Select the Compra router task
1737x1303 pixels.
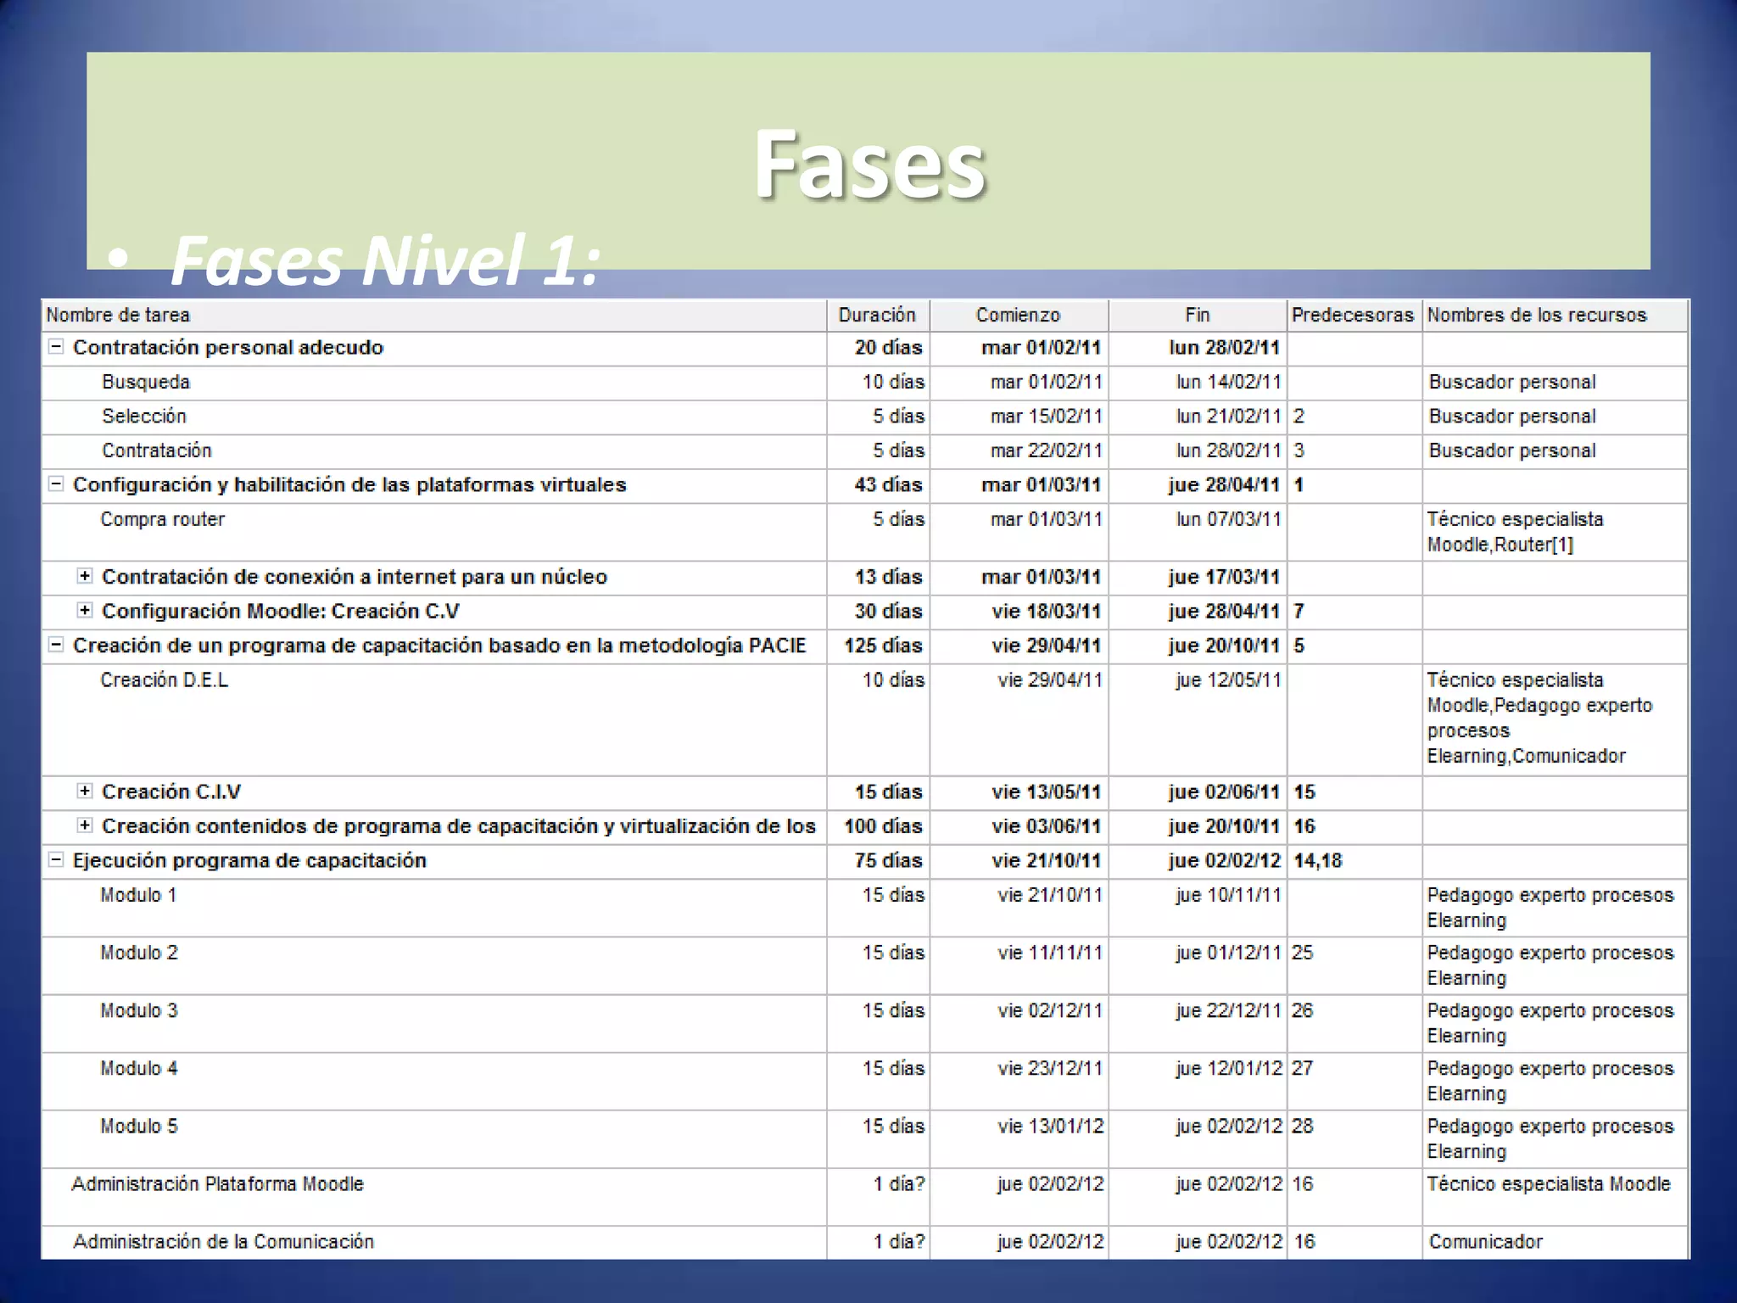(x=163, y=519)
